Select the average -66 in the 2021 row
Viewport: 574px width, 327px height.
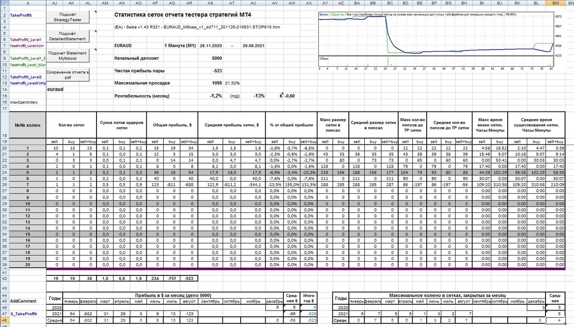pos(291,314)
